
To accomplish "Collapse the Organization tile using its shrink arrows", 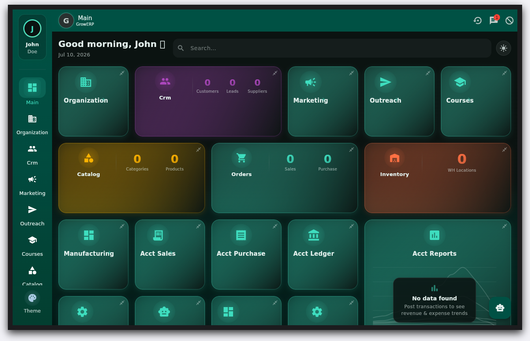I will 122,73.
